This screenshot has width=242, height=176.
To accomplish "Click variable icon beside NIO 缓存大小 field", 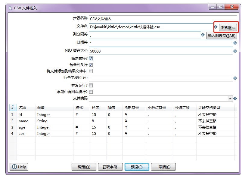I will (x=235, y=51).
